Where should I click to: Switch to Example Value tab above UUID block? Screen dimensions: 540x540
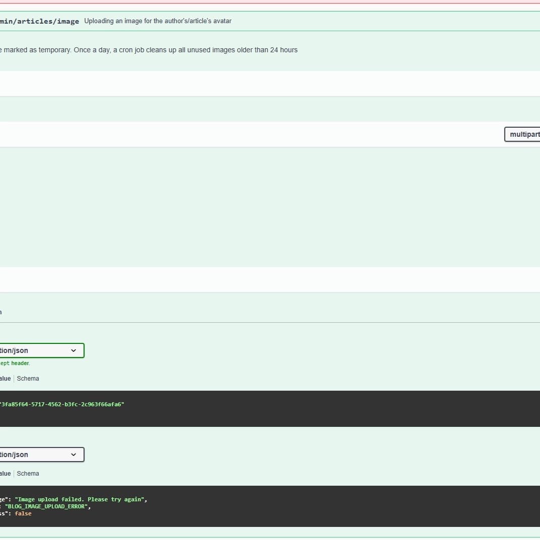click(5, 379)
